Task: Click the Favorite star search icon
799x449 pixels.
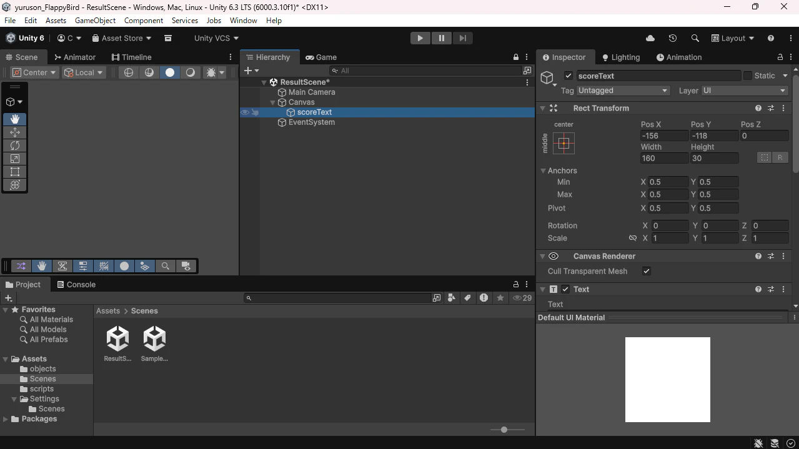Action: (500, 298)
